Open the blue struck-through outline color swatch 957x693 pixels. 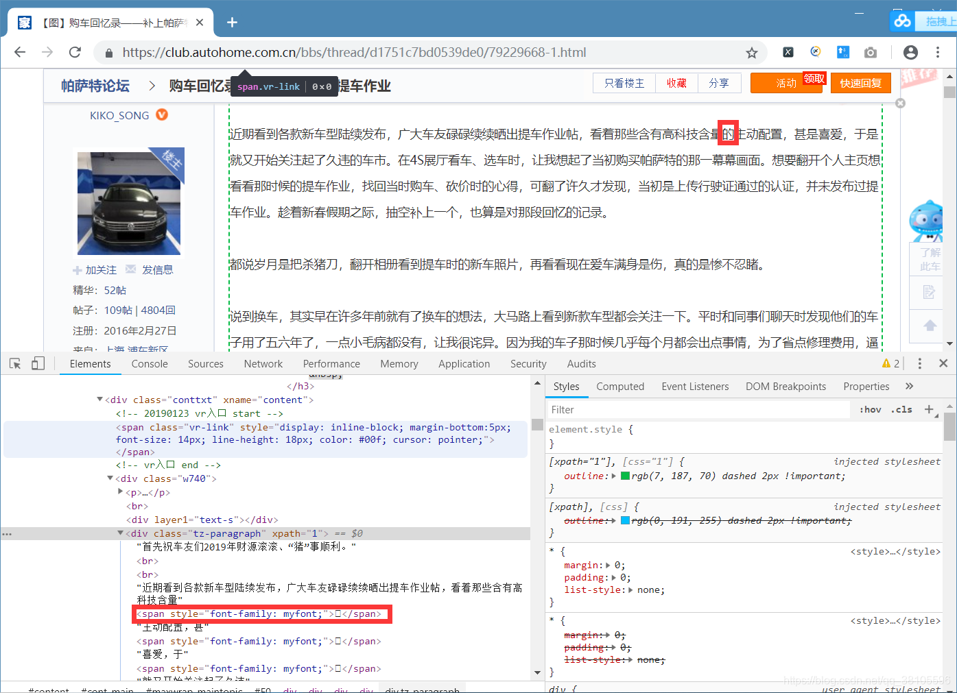pos(625,520)
